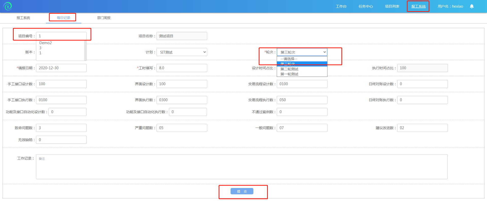Click the project suggestion list scrollbar

85,50
